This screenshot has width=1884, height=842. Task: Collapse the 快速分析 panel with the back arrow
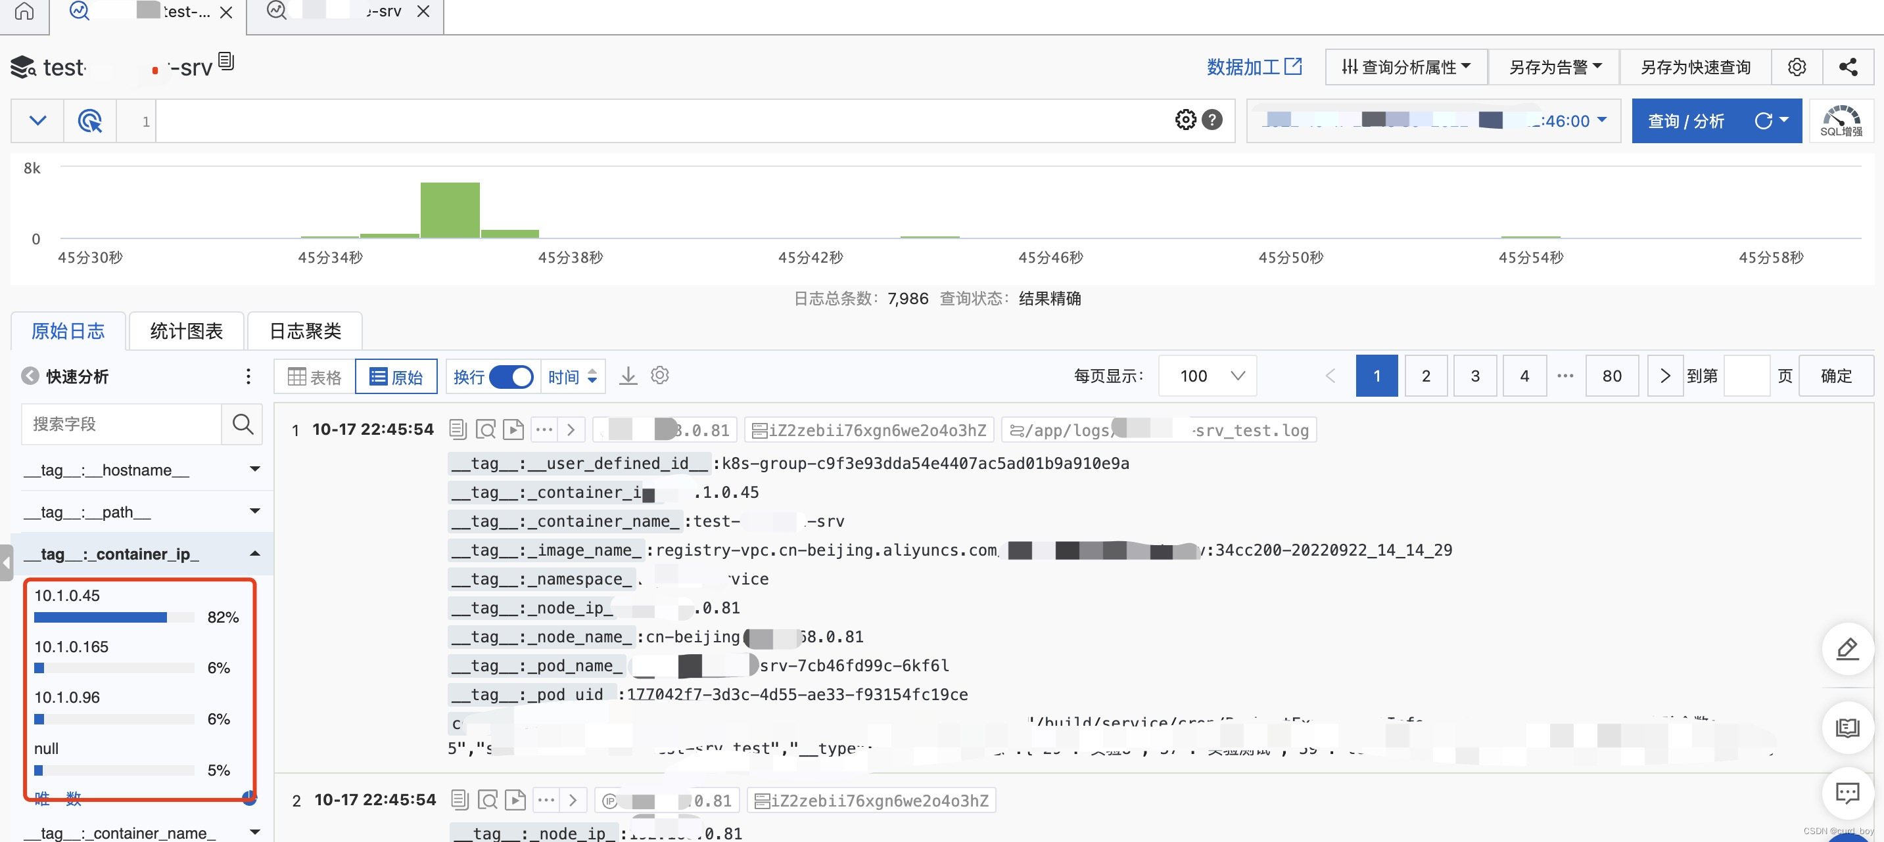pyautogui.click(x=30, y=376)
